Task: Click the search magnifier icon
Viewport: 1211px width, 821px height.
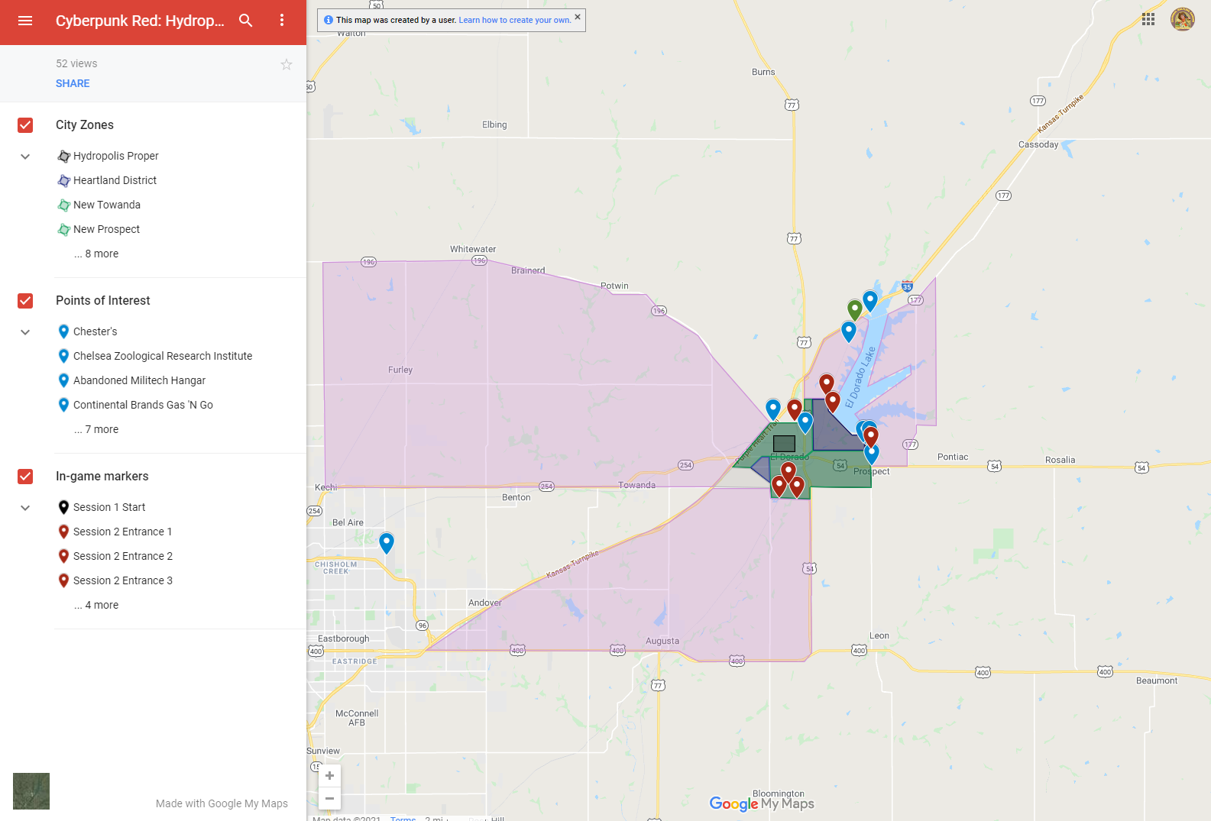Action: click(x=245, y=21)
